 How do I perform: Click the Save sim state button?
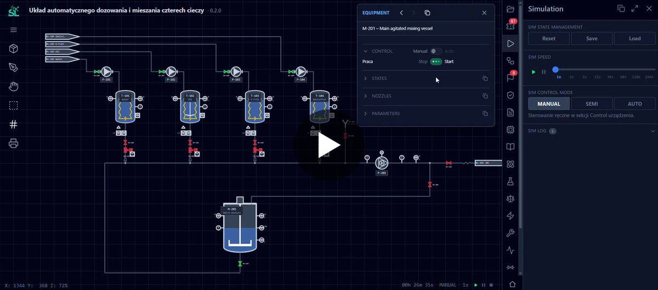(x=592, y=38)
